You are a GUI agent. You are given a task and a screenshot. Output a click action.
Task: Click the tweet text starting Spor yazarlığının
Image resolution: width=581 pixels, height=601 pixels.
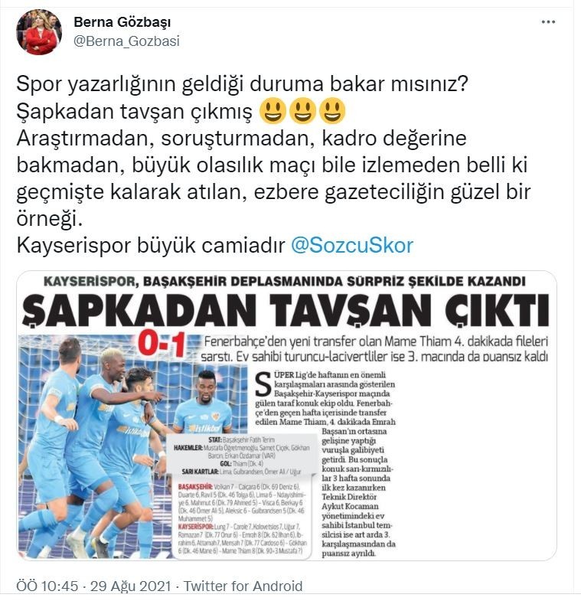(x=273, y=152)
